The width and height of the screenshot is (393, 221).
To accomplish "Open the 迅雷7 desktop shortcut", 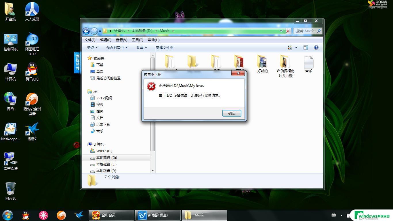I will 32,132.
